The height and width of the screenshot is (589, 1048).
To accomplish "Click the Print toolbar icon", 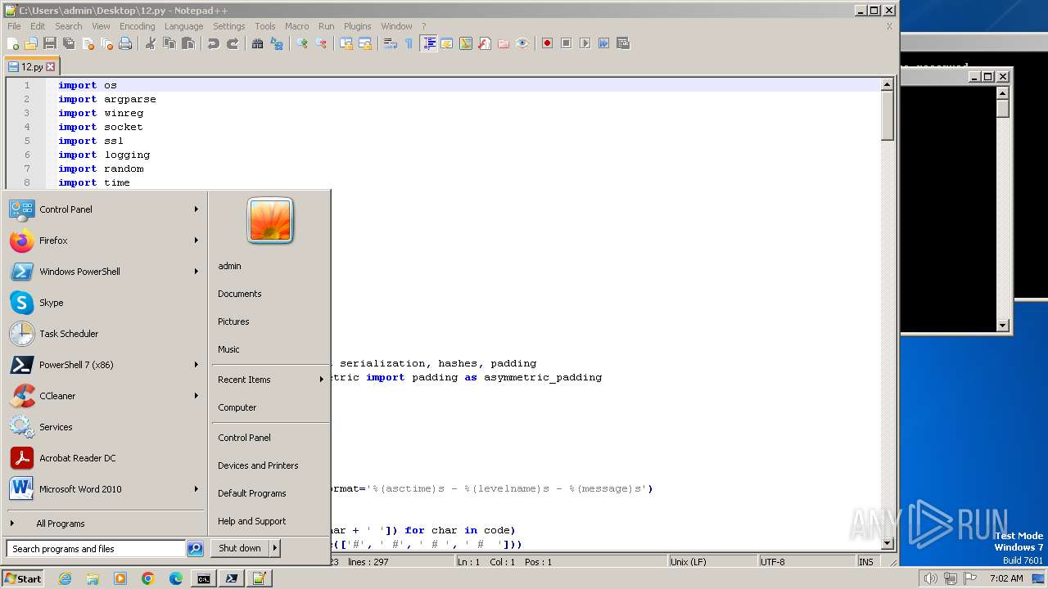I will (x=125, y=43).
